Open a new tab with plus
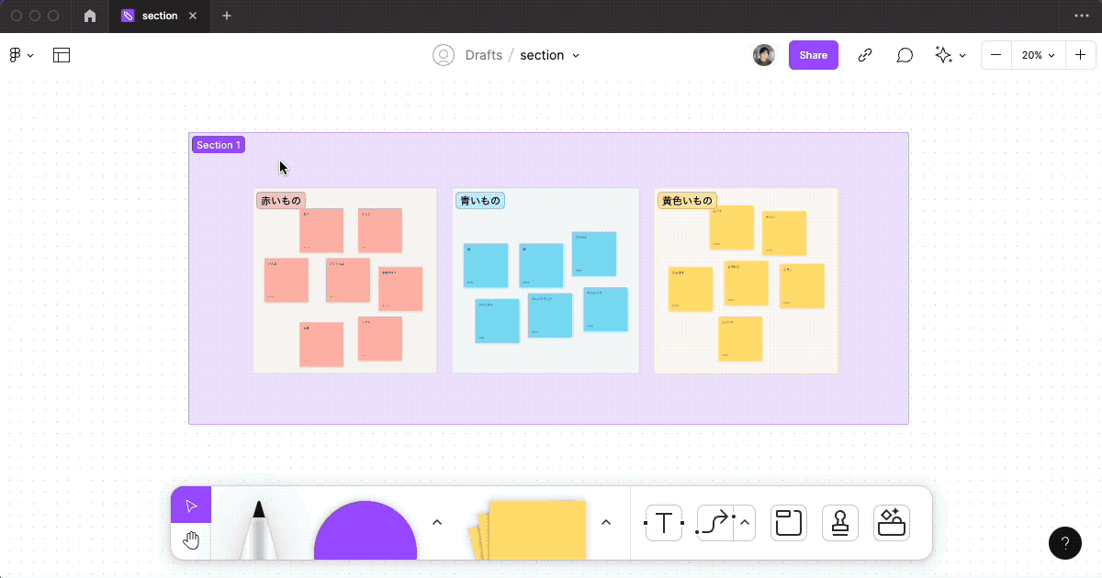This screenshot has width=1102, height=578. click(227, 16)
